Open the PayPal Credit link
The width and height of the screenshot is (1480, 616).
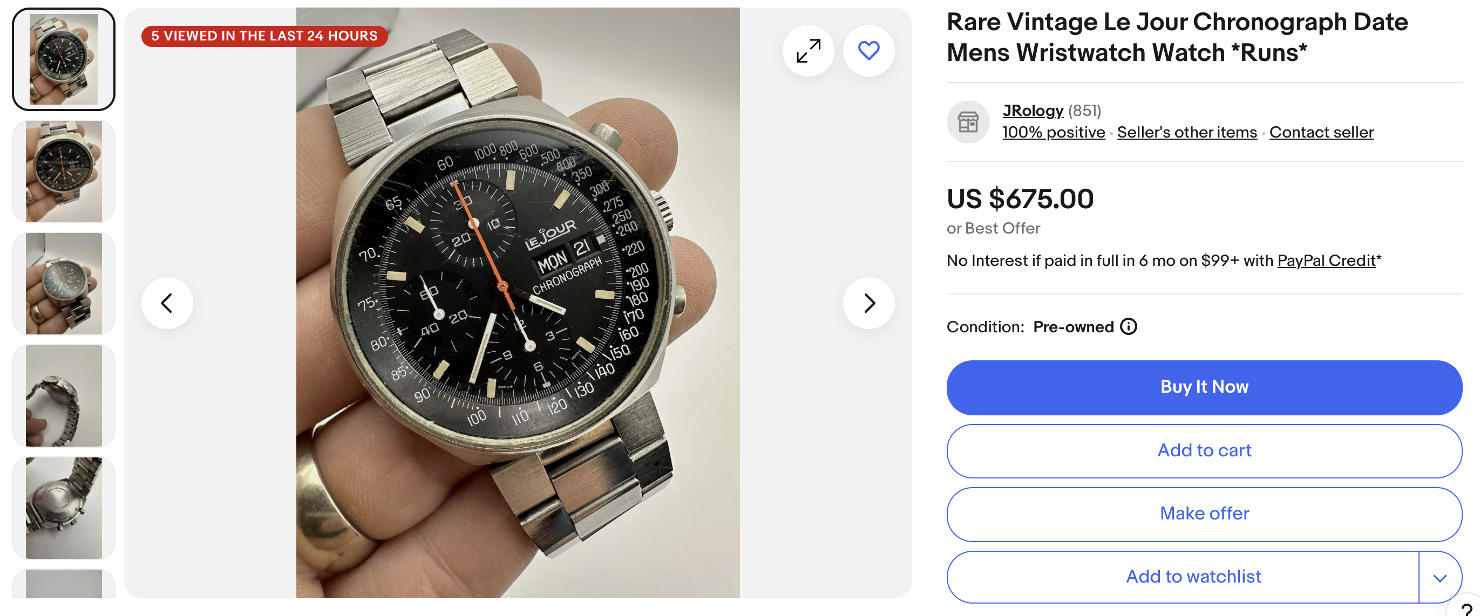tap(1326, 261)
